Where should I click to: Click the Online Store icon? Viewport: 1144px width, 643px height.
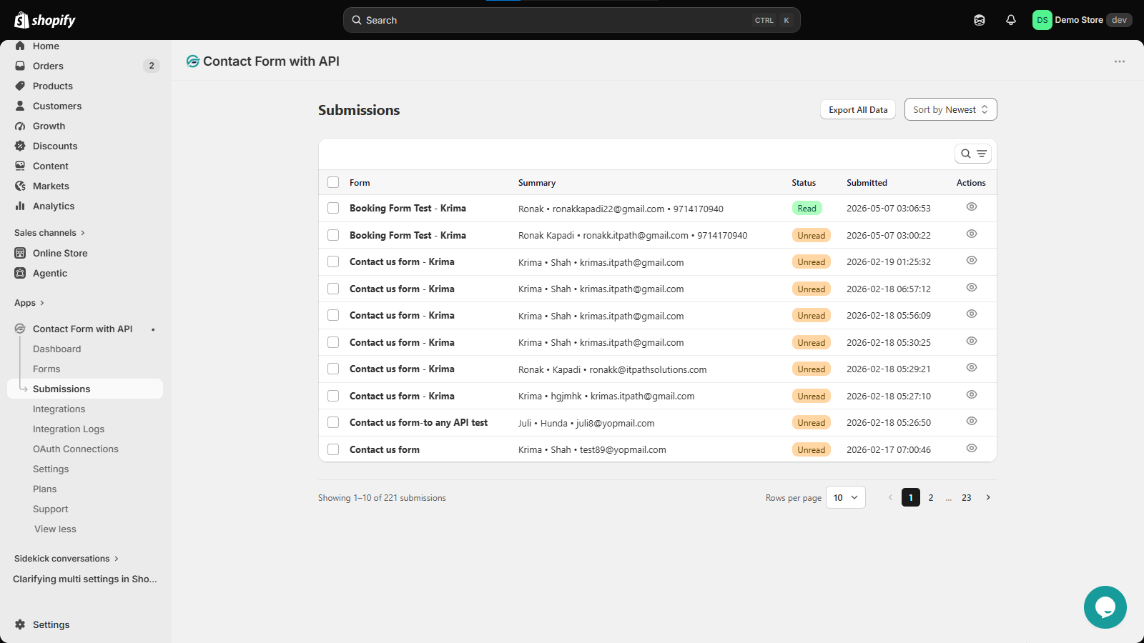[x=20, y=253]
